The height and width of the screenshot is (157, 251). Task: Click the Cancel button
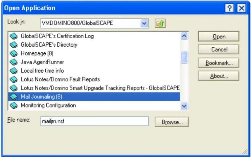(x=219, y=49)
